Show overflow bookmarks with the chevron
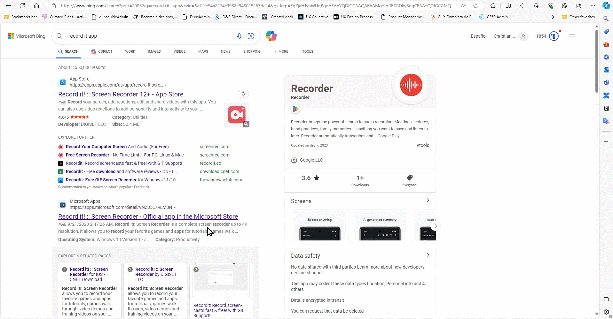Screen dimensions: 613x319 pos(553,17)
